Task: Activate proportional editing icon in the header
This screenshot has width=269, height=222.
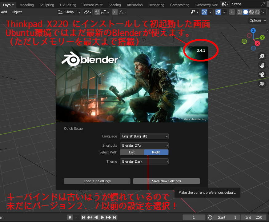Action: pyautogui.click(x=114, y=12)
